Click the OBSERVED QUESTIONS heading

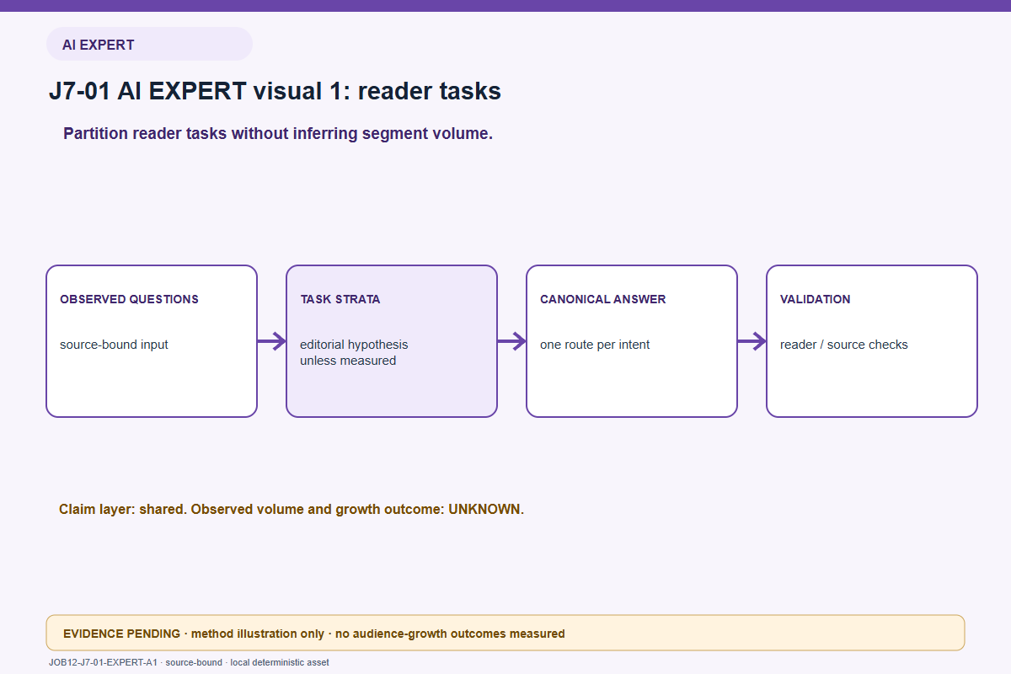click(x=129, y=299)
